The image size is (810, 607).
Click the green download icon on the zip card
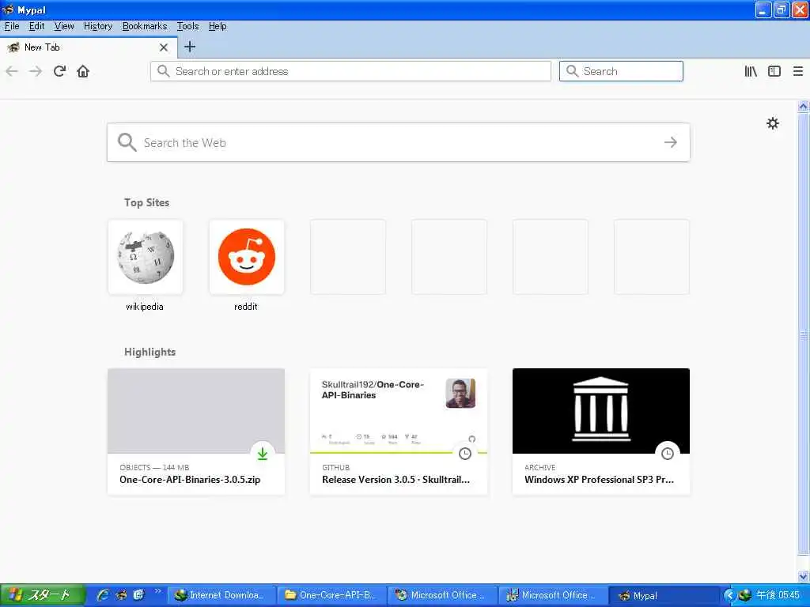[x=263, y=454]
